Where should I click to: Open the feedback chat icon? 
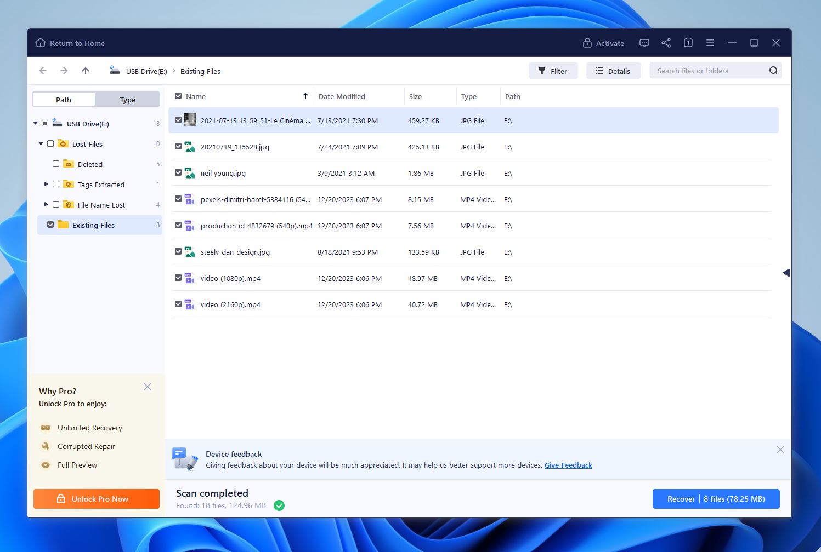coord(644,43)
